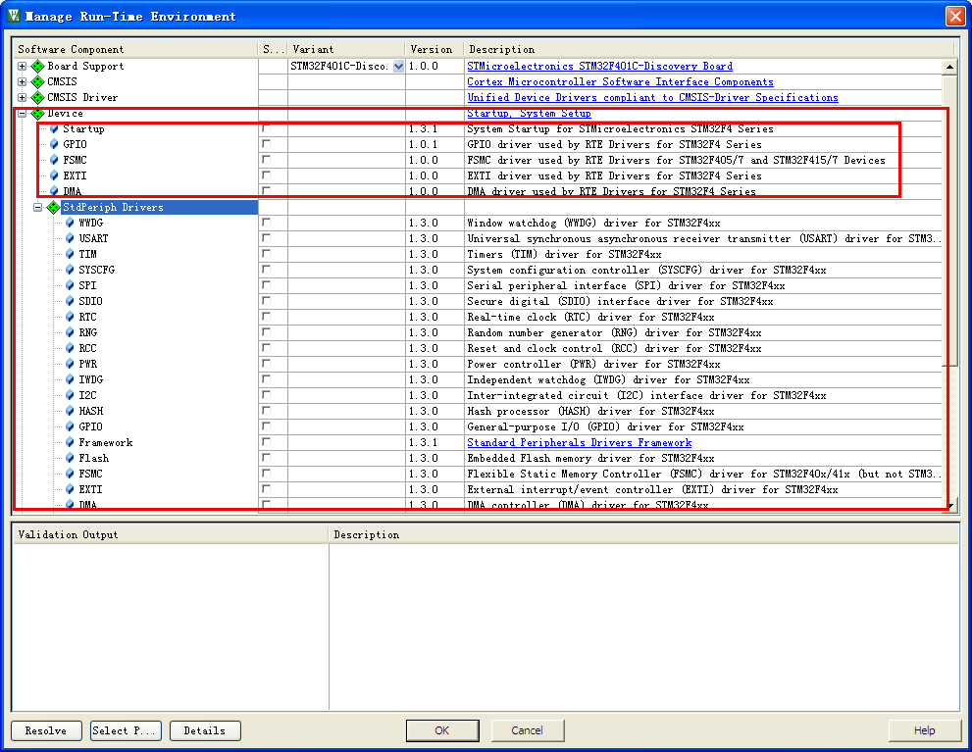Enable the I2C driver checkbox

267,394
